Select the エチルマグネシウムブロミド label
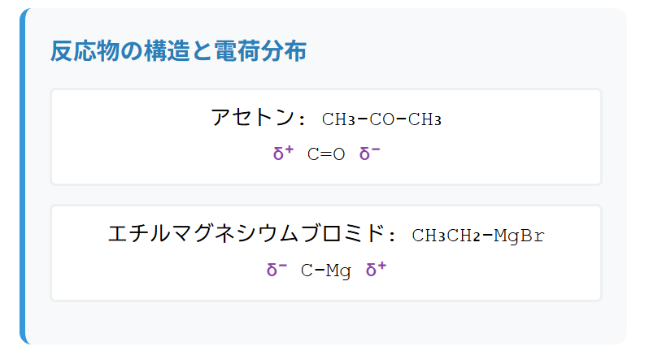 point(247,233)
